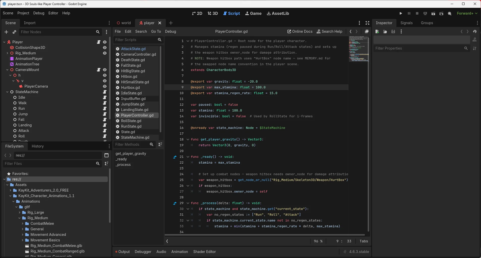The image size is (481, 258).
Task: Expand the CombatMelee folder
Action: point(22,224)
